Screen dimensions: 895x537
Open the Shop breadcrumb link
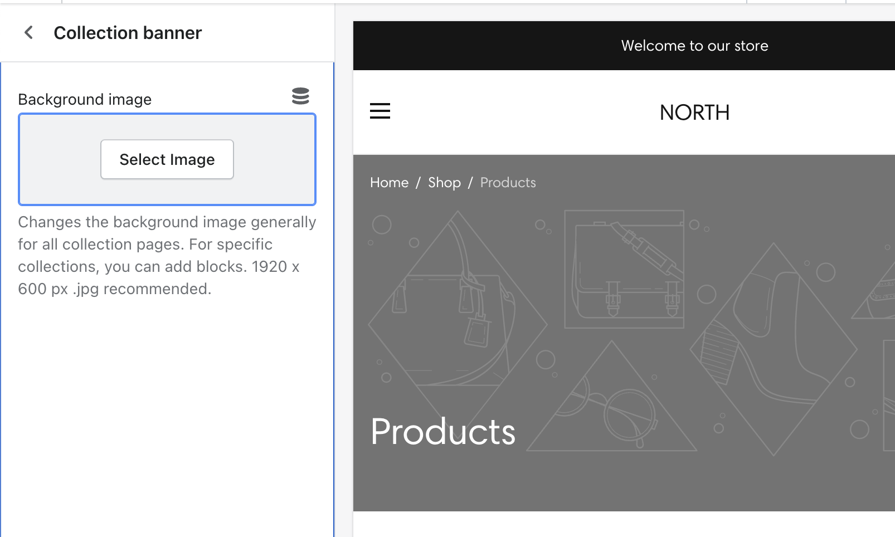click(444, 182)
